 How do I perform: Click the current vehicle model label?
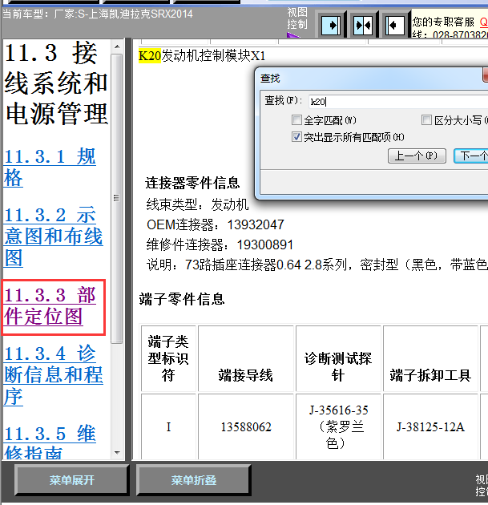tap(98, 14)
